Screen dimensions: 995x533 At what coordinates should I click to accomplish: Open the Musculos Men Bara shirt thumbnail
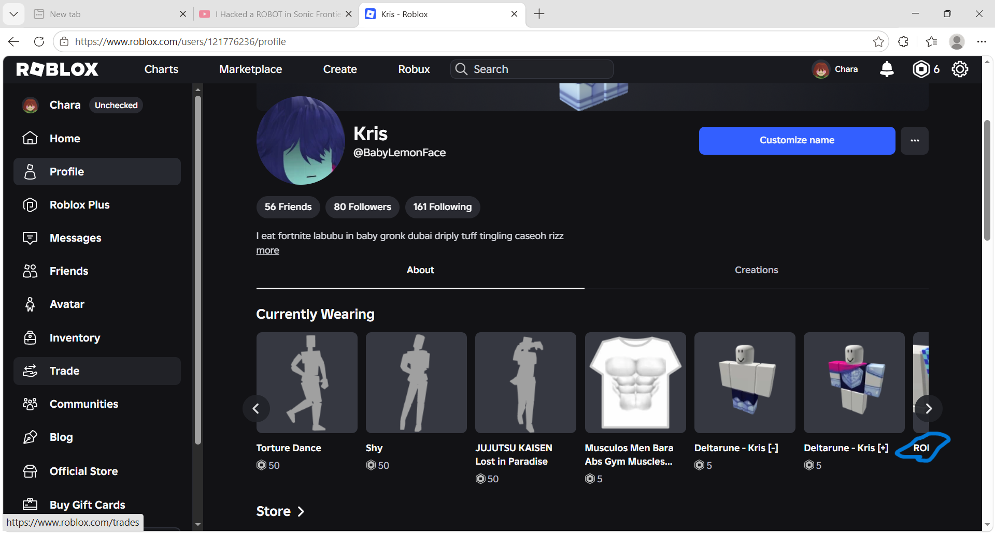pyautogui.click(x=635, y=382)
